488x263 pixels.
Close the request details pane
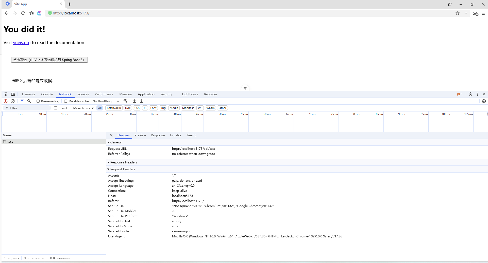pyautogui.click(x=111, y=135)
